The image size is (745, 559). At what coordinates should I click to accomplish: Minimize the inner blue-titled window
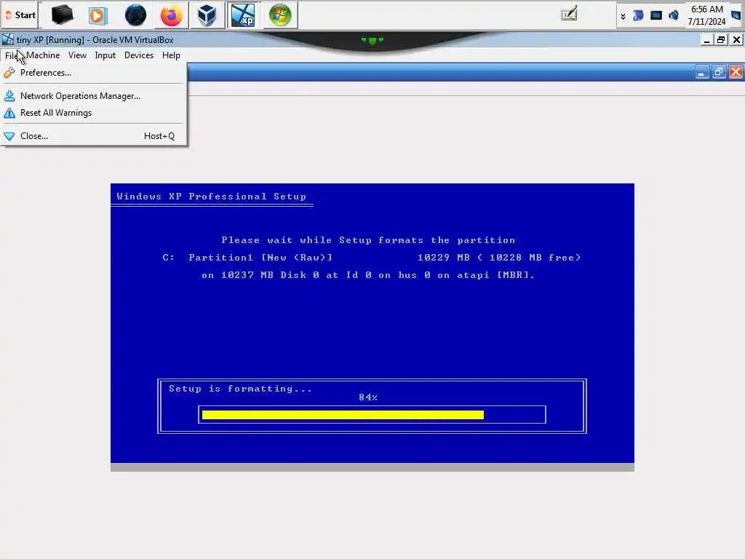(x=701, y=72)
